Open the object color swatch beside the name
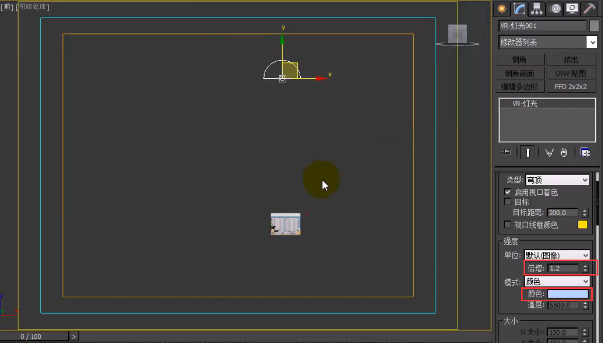The image size is (603, 343). click(x=594, y=26)
